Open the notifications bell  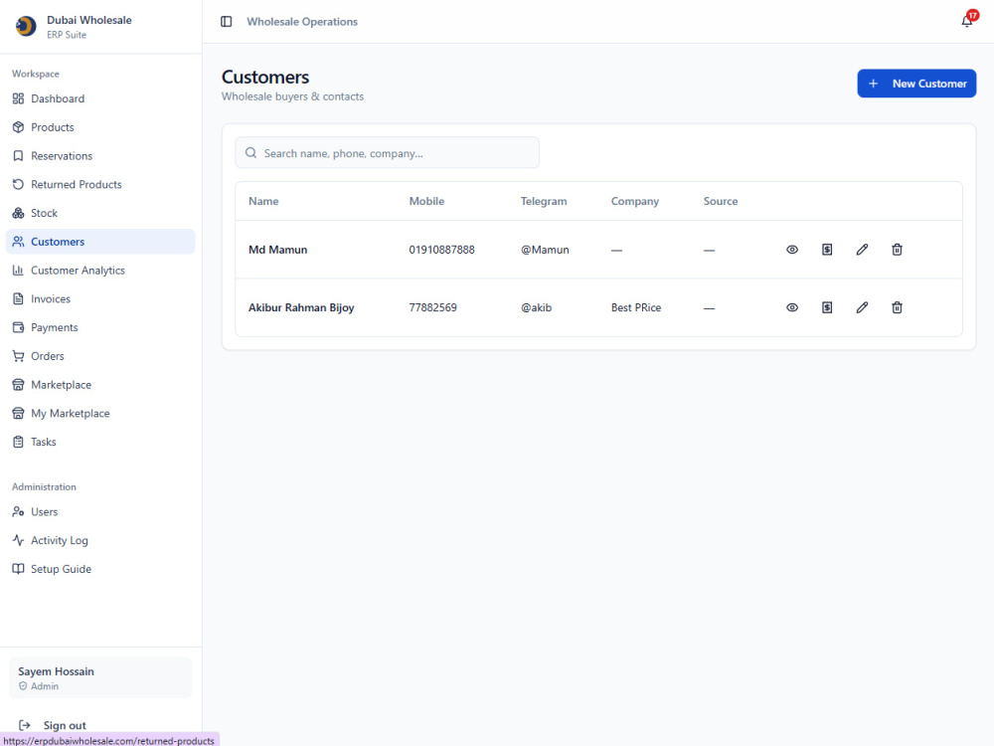(x=966, y=22)
